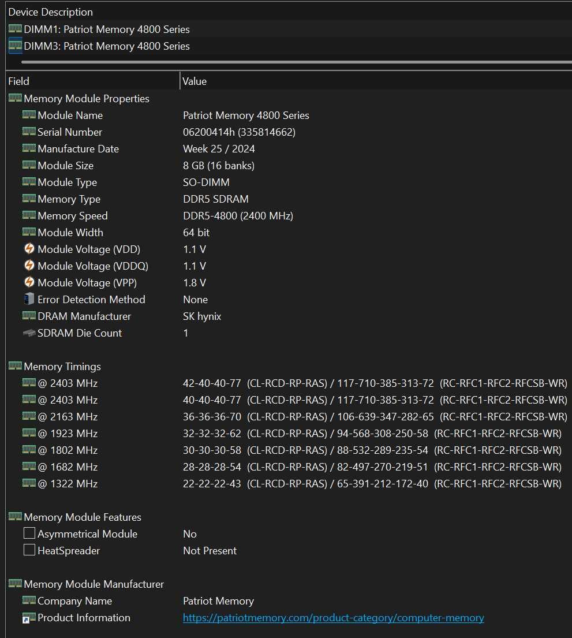Select the Memory Module Properties group
The width and height of the screenshot is (572, 638).
click(86, 99)
